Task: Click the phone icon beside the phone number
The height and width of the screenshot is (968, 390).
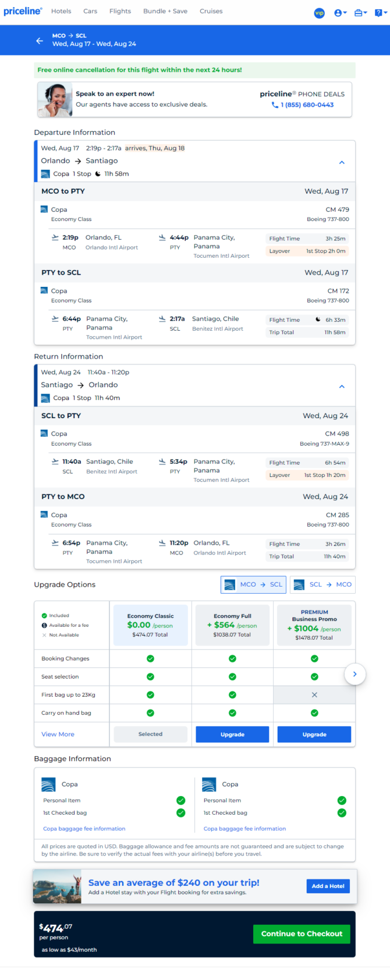Action: [x=275, y=105]
